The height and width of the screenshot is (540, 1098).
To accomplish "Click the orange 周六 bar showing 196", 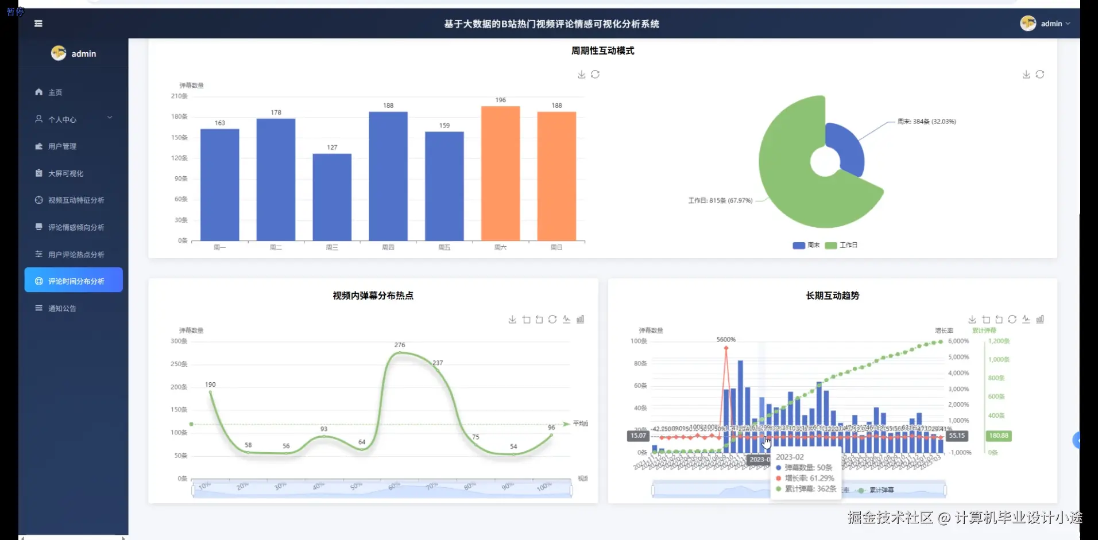I will (501, 173).
